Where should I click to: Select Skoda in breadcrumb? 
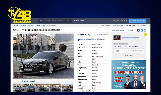tap(31, 25)
